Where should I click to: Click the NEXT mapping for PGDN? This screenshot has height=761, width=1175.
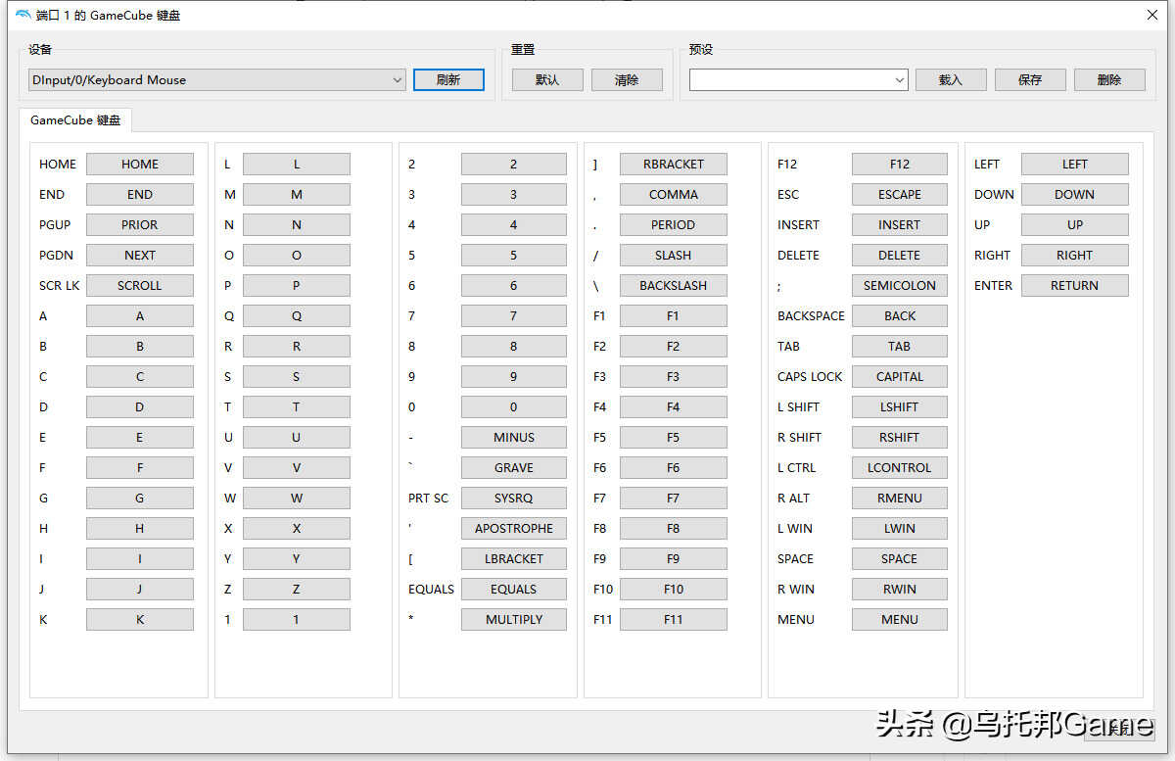click(x=140, y=256)
